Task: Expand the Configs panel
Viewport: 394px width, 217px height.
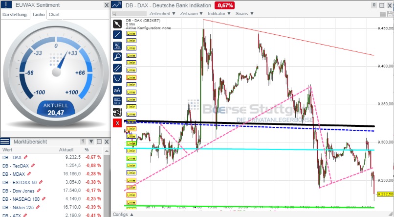Action: tap(123, 214)
